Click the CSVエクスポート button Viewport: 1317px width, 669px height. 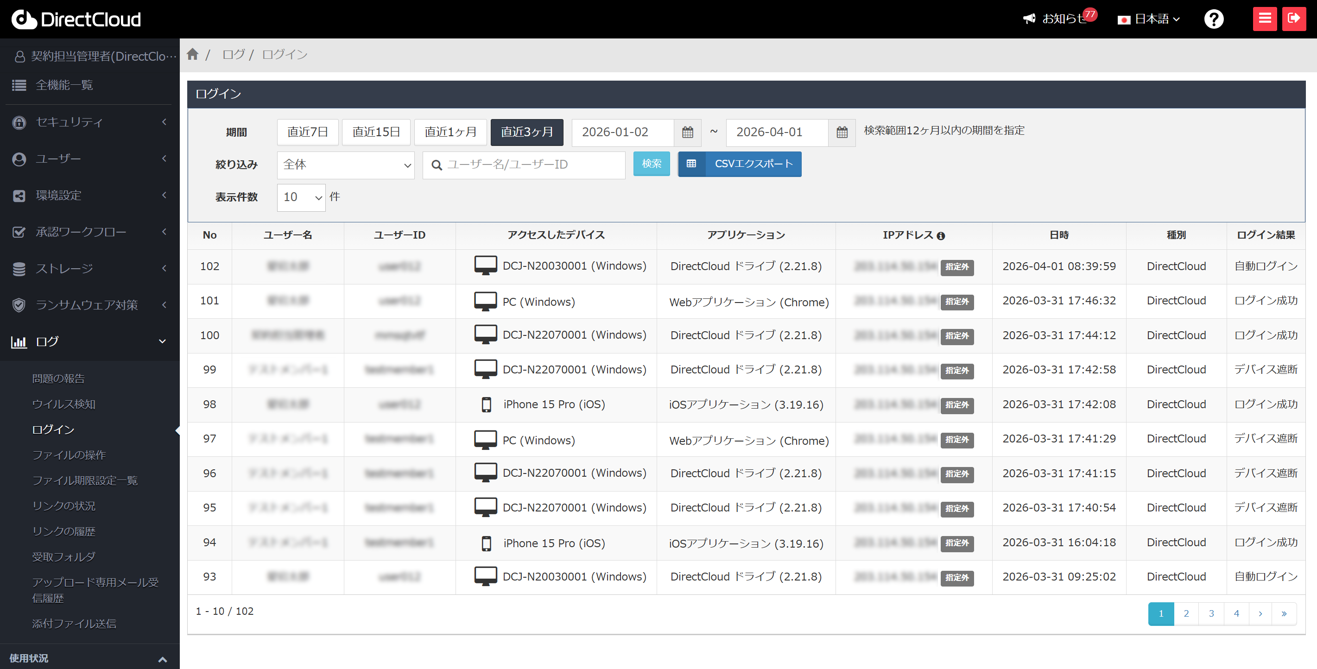point(740,164)
